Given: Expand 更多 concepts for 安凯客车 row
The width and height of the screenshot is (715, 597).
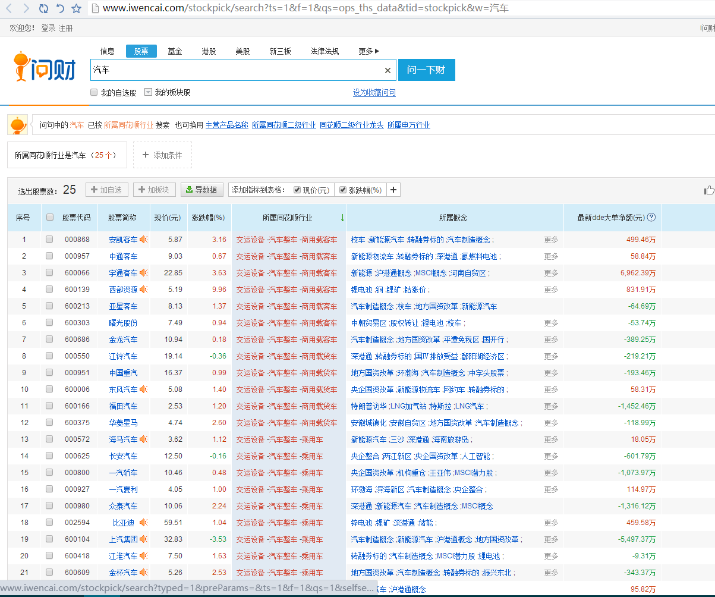Looking at the screenshot, I should 551,240.
